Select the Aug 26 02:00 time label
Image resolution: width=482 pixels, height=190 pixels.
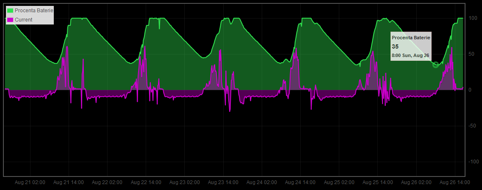416,182
